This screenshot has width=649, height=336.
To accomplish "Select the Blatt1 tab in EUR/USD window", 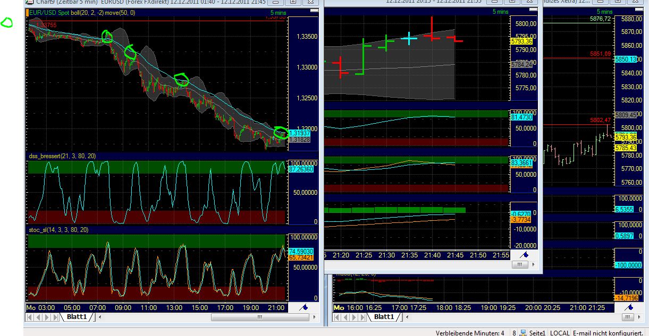I will (77, 317).
